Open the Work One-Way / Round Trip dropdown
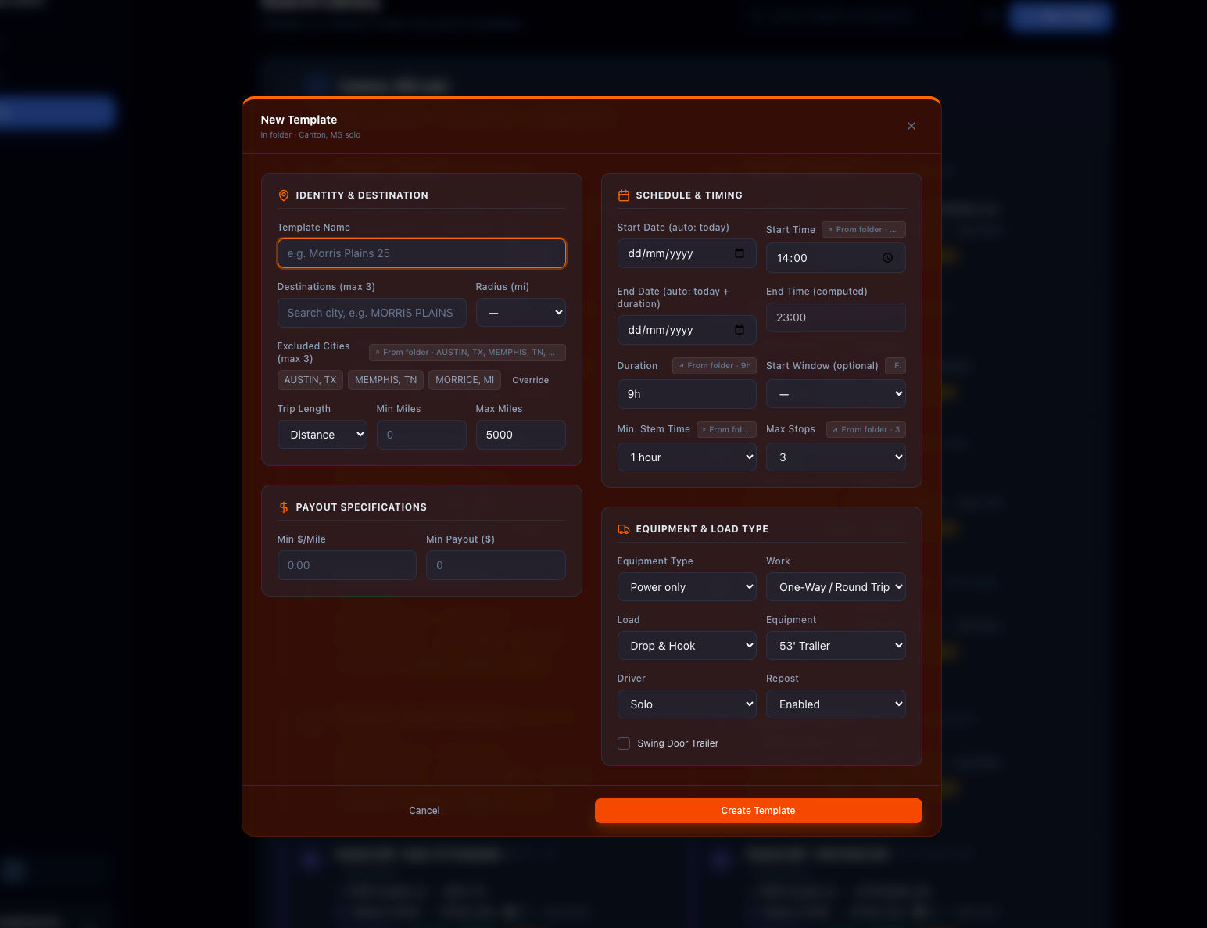 point(836,587)
